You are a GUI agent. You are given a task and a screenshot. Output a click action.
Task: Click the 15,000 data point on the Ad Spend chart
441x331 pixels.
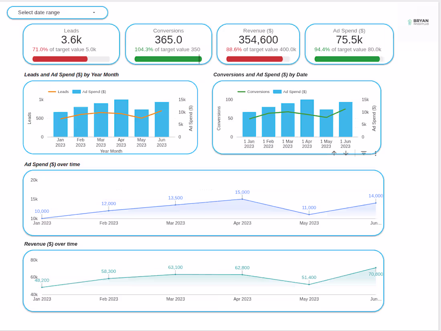(242, 197)
